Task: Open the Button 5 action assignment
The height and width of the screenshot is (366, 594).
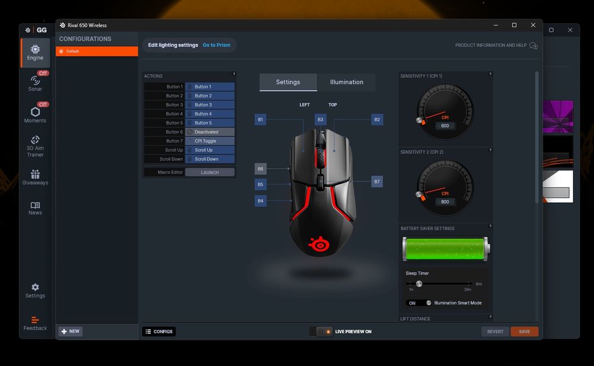Action: pos(210,123)
